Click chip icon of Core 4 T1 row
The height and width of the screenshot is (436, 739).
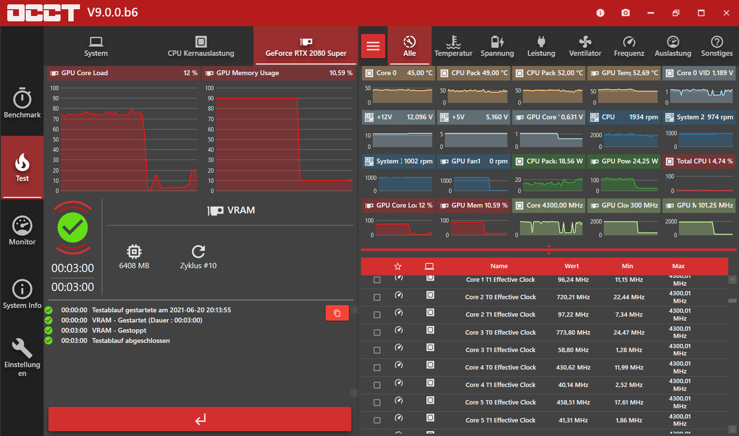point(430,383)
